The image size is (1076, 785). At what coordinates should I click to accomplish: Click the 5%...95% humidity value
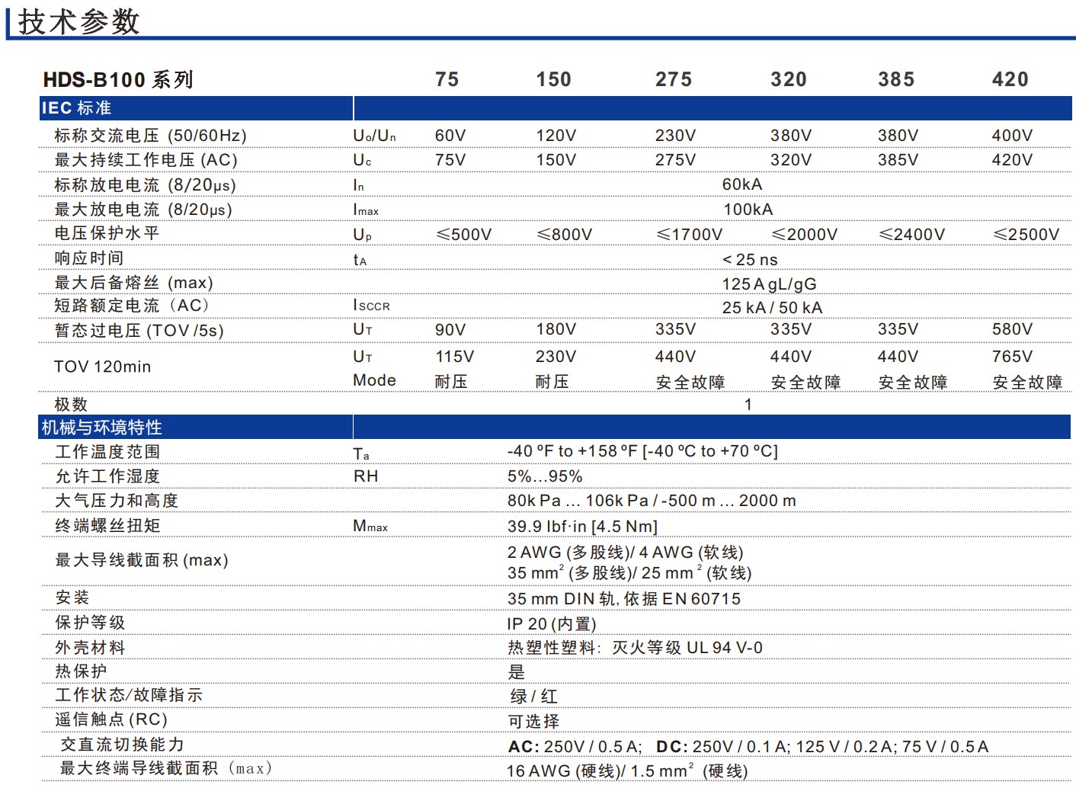coord(545,476)
